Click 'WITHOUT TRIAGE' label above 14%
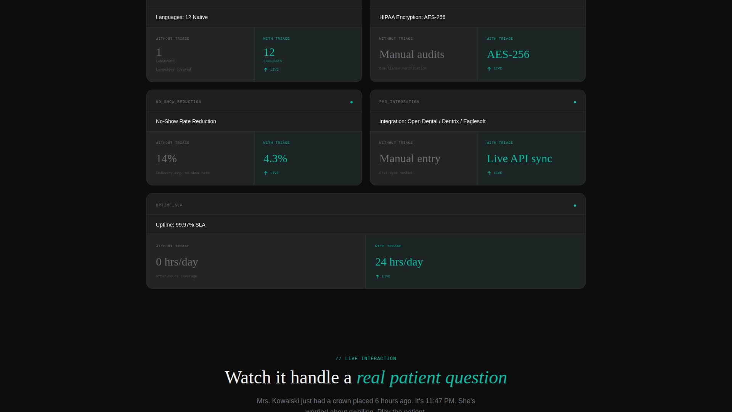Image resolution: width=732 pixels, height=412 pixels. pos(173,143)
